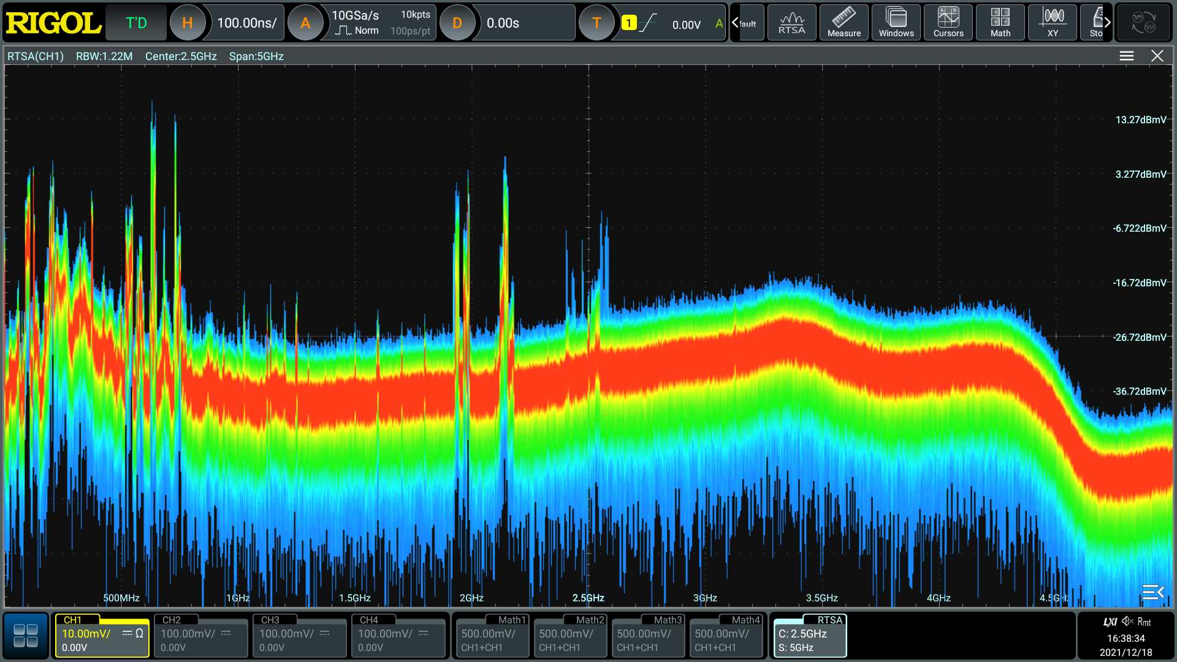Select the RTSA status tab
1177x662 pixels.
[809, 636]
